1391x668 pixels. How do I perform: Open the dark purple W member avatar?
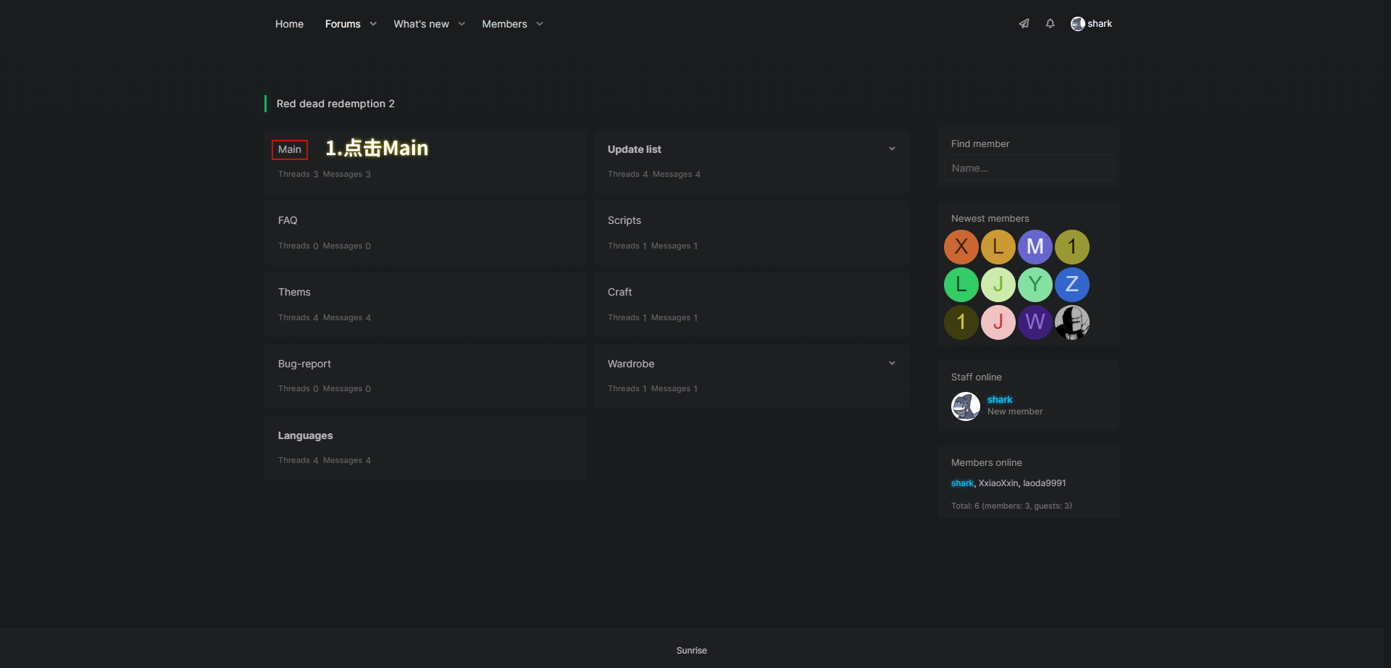tap(1035, 322)
